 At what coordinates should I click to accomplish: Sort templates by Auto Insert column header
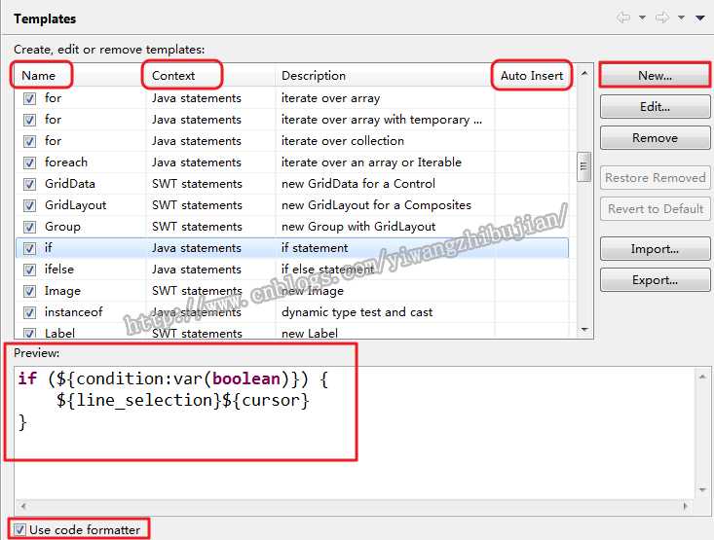[x=532, y=76]
